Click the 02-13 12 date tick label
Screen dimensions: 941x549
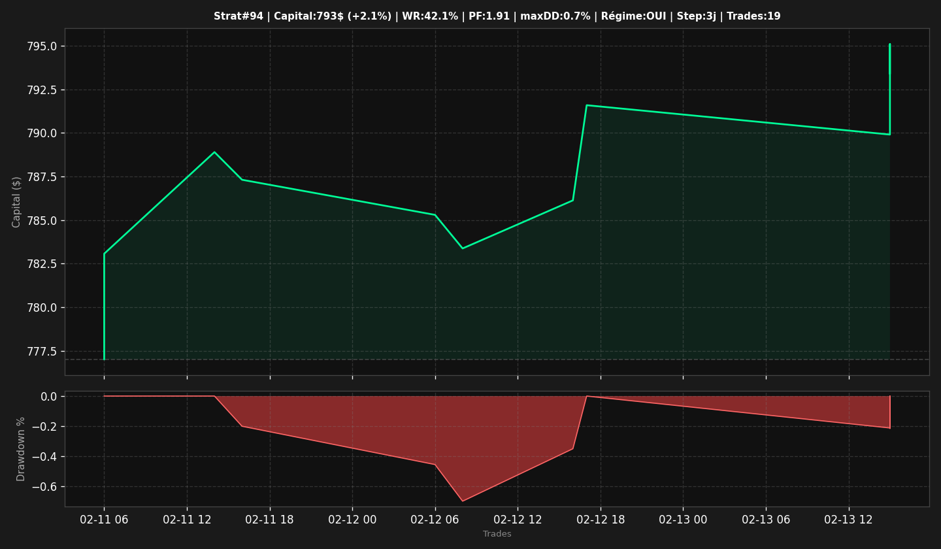[x=849, y=520]
